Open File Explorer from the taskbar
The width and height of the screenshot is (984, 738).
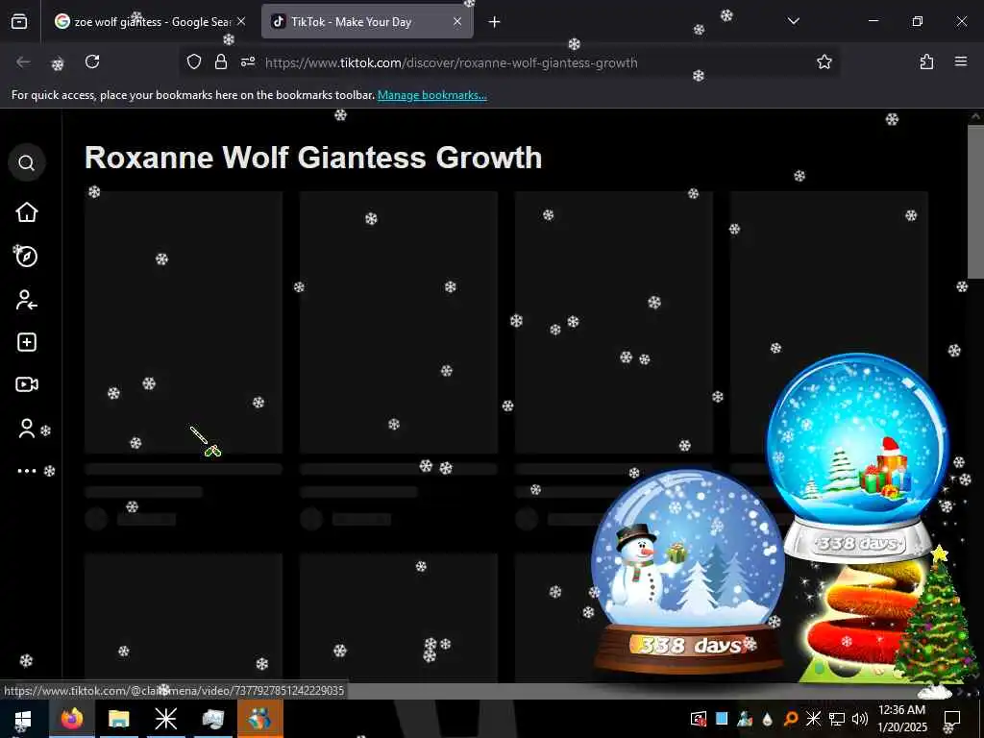pyautogui.click(x=118, y=719)
